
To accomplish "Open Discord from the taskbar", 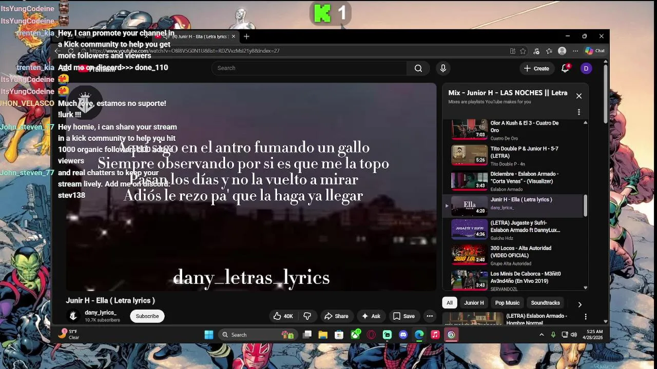I will [x=403, y=335].
